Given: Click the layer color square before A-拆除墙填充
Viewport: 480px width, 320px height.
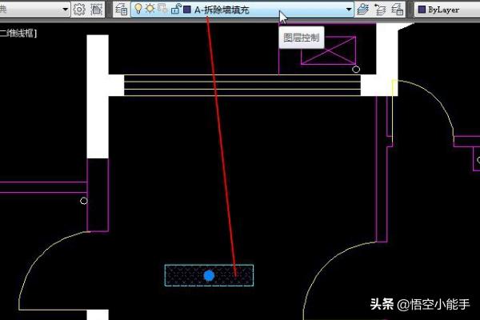Looking at the screenshot, I should pyautogui.click(x=187, y=10).
